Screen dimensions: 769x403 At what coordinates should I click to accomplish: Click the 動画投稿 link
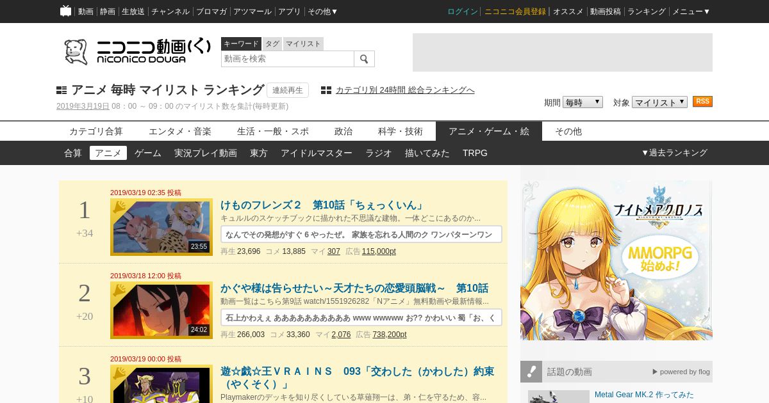pyautogui.click(x=606, y=12)
